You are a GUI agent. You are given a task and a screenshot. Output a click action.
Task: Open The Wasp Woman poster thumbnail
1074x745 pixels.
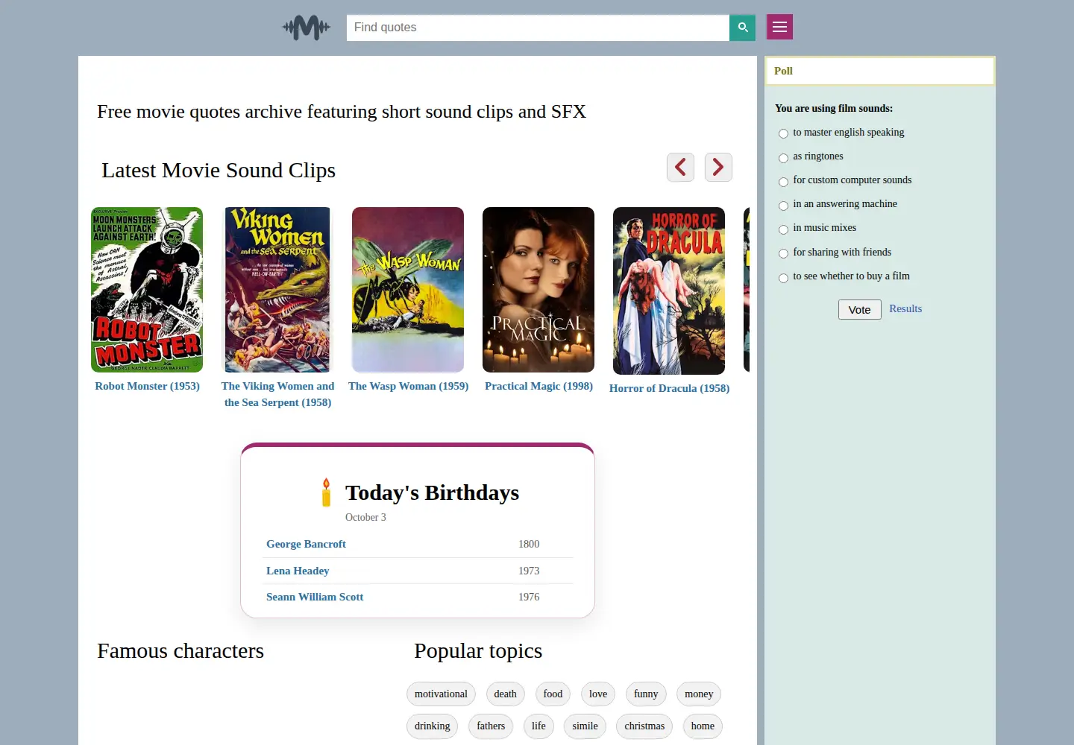pos(408,290)
